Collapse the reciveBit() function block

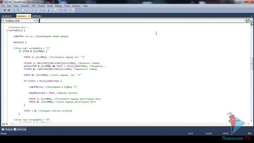point(7,30)
